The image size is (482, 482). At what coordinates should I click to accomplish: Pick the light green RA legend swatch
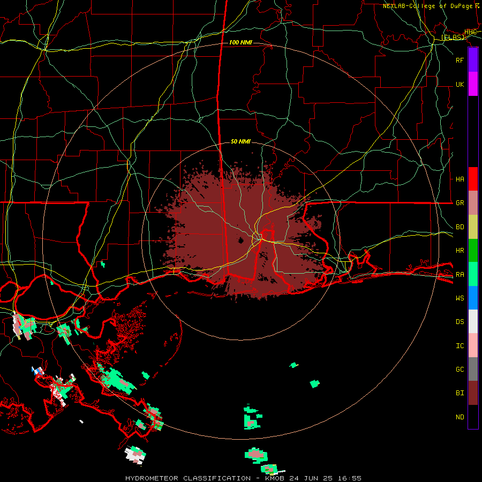click(473, 274)
